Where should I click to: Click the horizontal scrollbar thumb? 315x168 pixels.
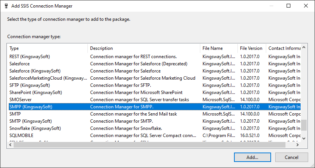(x=150, y=145)
